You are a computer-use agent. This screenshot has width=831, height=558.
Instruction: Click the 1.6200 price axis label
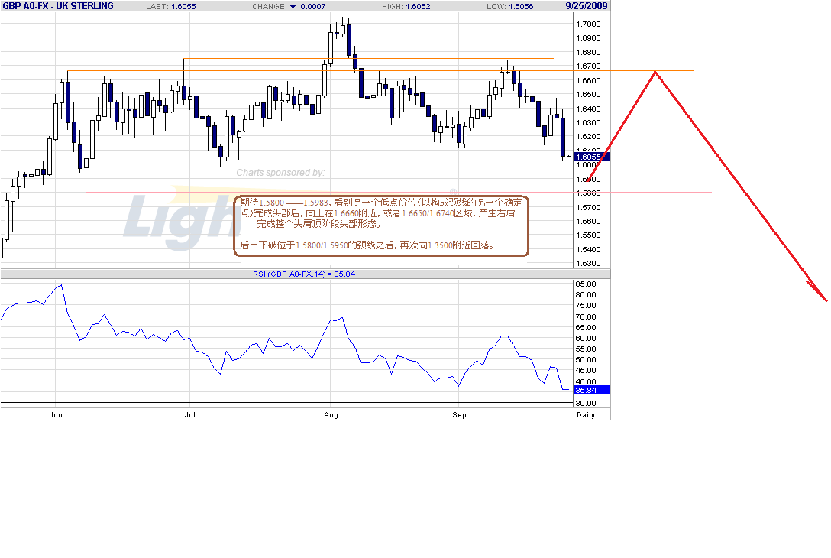[588, 136]
